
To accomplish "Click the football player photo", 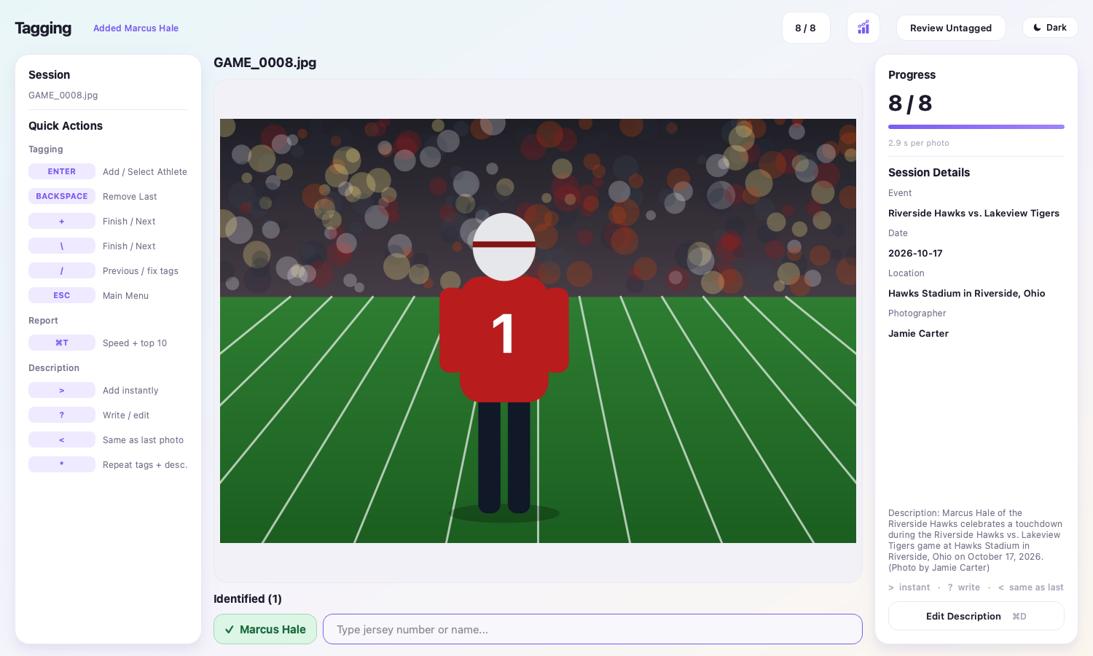I will coord(538,331).
